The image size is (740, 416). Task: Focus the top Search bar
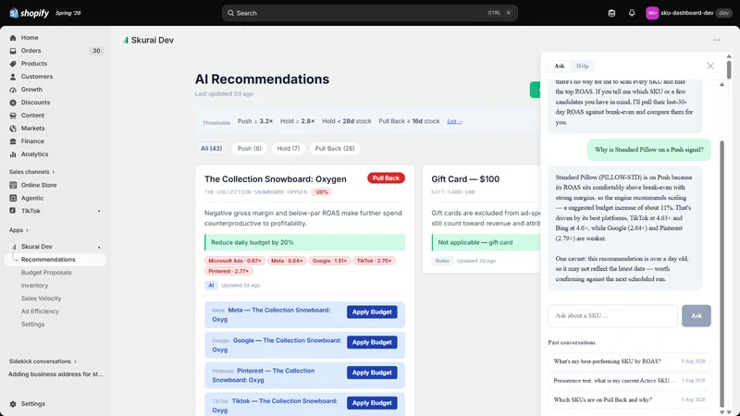tap(369, 13)
